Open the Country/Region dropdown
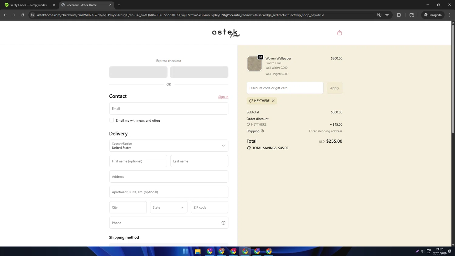455x256 pixels. (169, 146)
